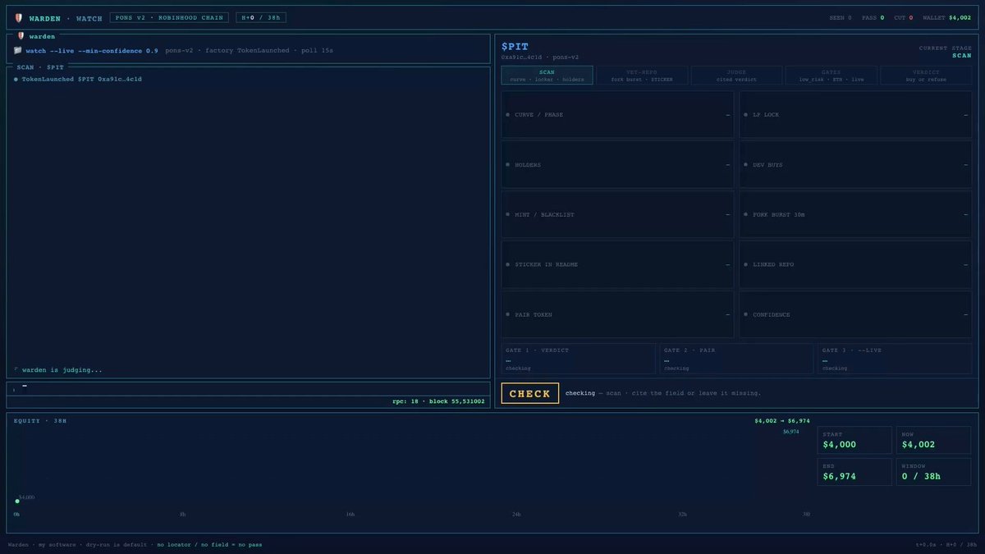
Task: Click the '$4,002 → $6,974' equity summary
Action: click(782, 421)
